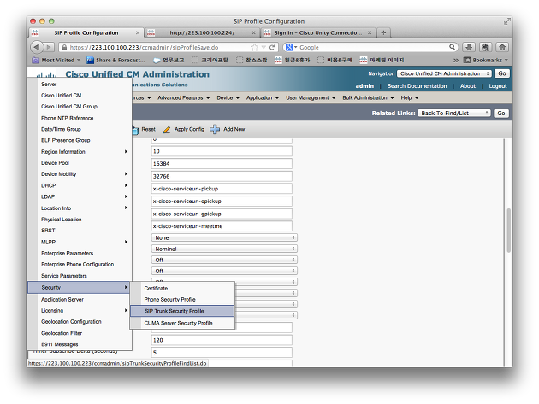Open the dropdown showing None
The image size is (539, 404).
224,237
